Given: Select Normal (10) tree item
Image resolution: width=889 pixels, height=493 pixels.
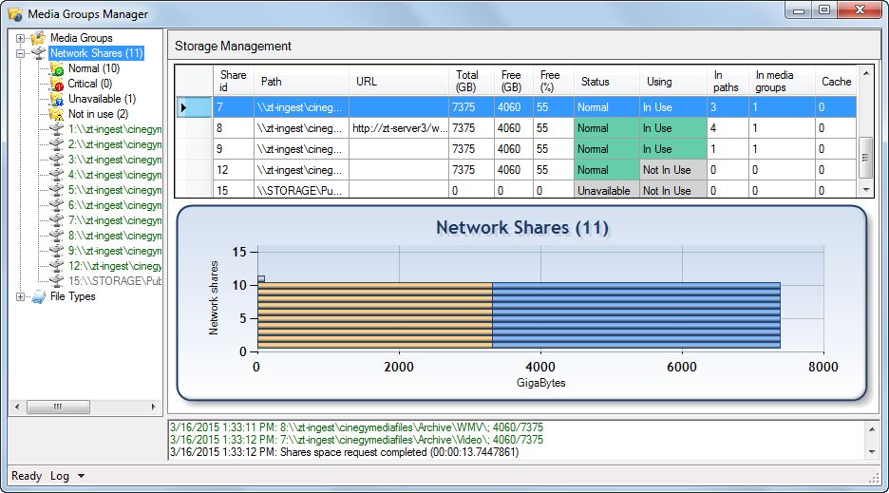Looking at the screenshot, I should [x=93, y=68].
